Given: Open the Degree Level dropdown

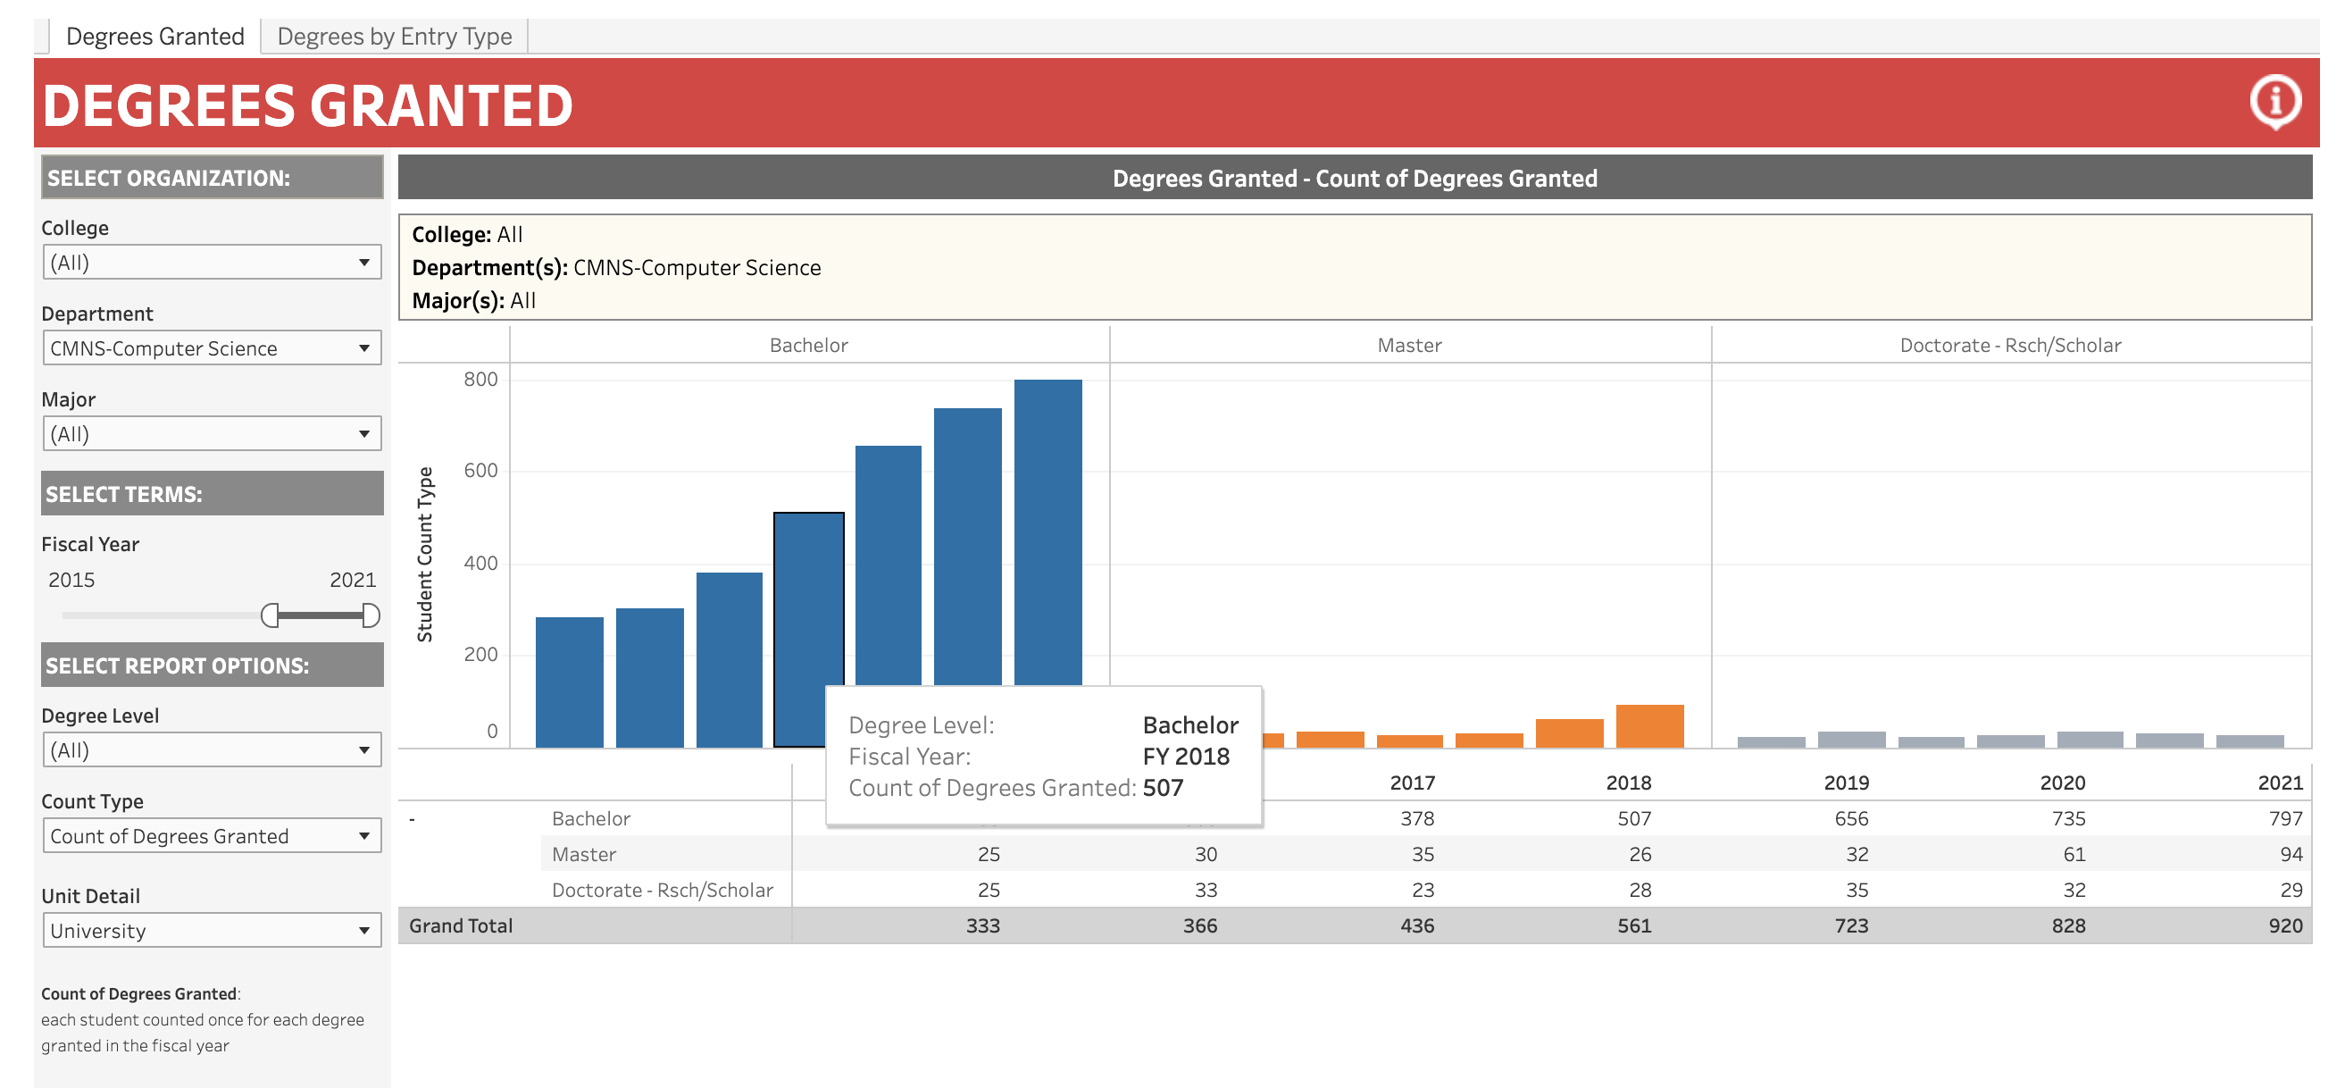Looking at the screenshot, I should [212, 749].
